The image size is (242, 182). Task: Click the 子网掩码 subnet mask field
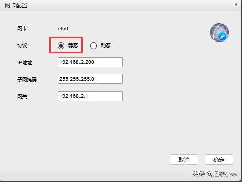pyautogui.click(x=90, y=79)
